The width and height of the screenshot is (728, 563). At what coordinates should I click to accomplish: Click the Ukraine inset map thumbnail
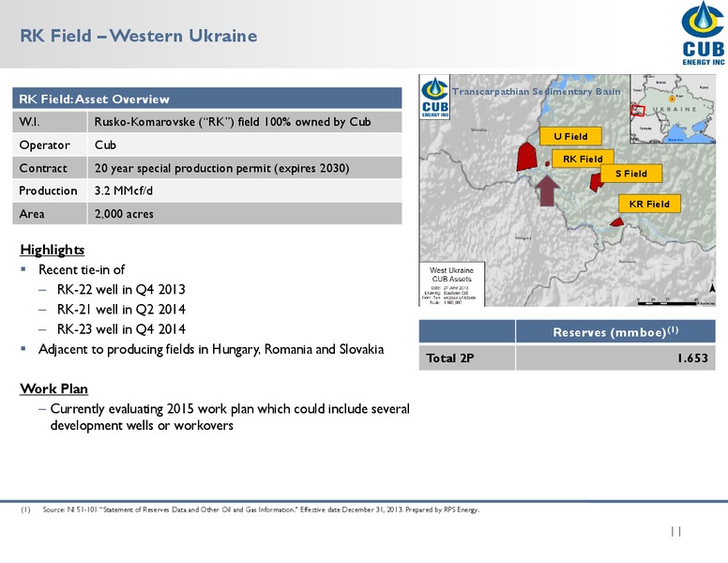673,109
